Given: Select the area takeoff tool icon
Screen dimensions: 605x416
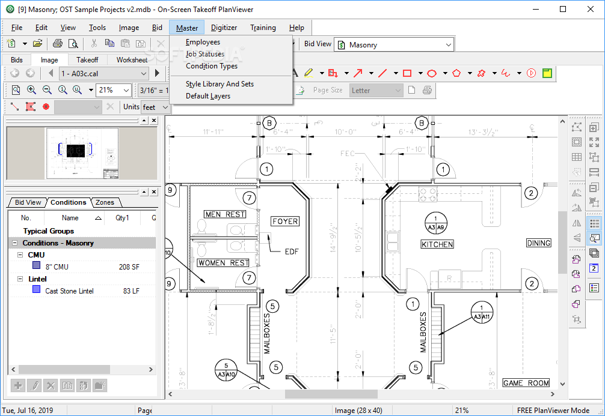Looking at the screenshot, I should coord(31,107).
